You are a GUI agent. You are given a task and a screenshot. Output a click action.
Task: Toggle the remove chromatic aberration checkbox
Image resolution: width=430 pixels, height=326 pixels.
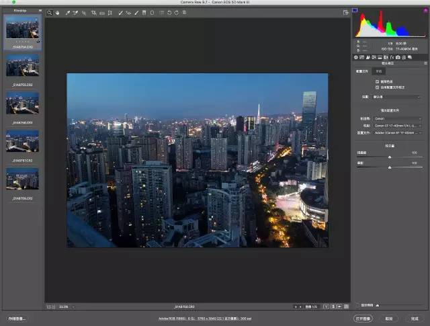(377, 81)
